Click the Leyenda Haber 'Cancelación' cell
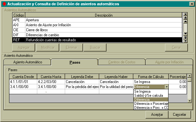The height and width of the screenshot is (122, 196). [x=116, y=82]
